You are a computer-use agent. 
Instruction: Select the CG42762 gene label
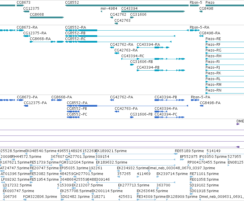118,14
